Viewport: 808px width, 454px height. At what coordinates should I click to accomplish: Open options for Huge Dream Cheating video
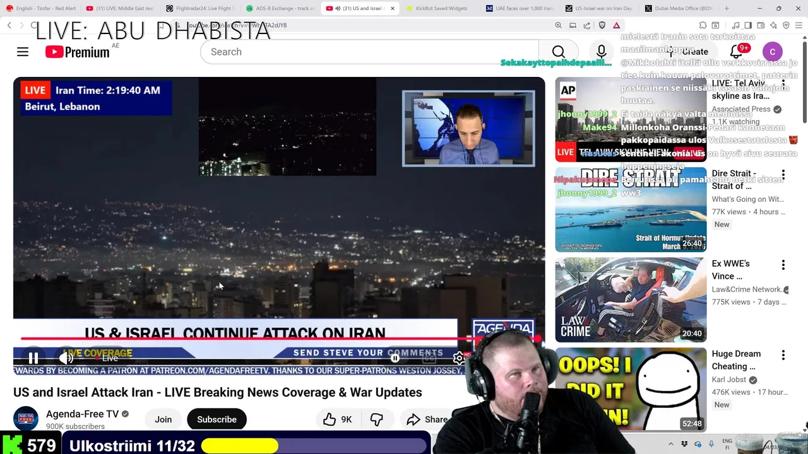click(x=783, y=355)
